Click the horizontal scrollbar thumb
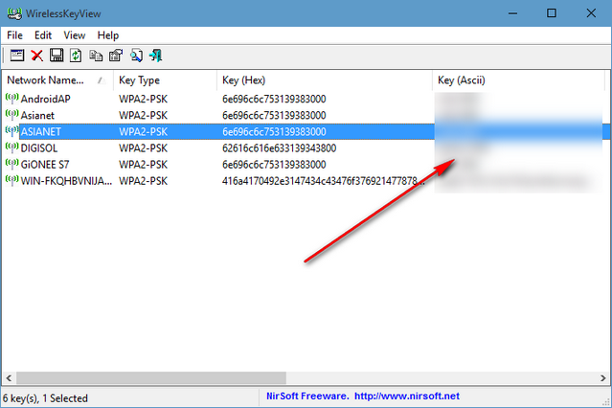 pyautogui.click(x=151, y=378)
